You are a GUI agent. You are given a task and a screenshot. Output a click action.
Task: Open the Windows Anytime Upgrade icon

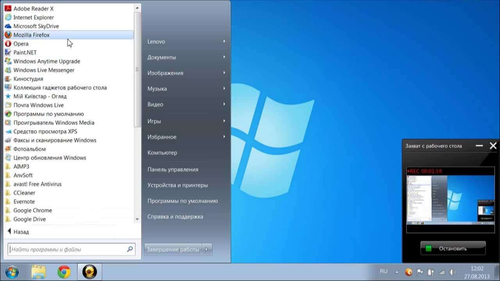click(x=8, y=61)
